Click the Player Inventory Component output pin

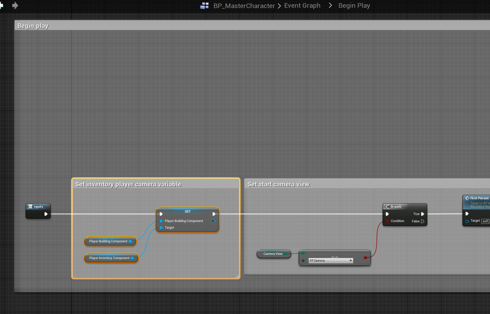point(132,258)
